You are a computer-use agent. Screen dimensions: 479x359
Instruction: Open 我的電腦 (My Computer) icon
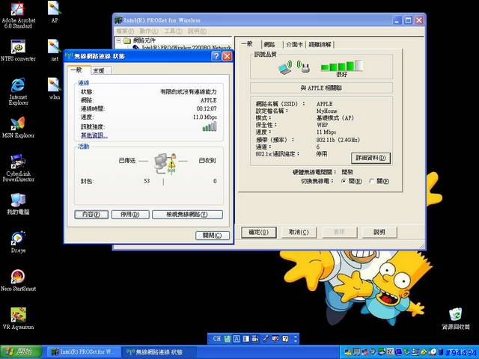coord(18,203)
